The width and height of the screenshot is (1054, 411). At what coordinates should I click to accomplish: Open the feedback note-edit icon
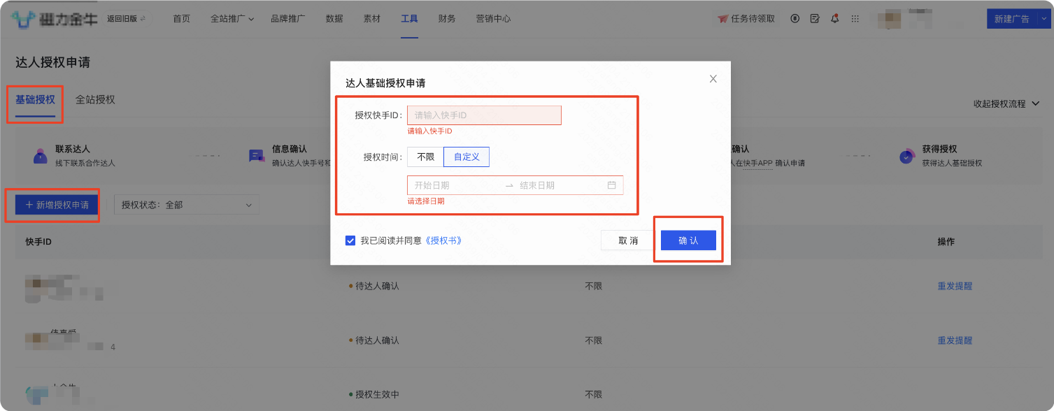[814, 19]
